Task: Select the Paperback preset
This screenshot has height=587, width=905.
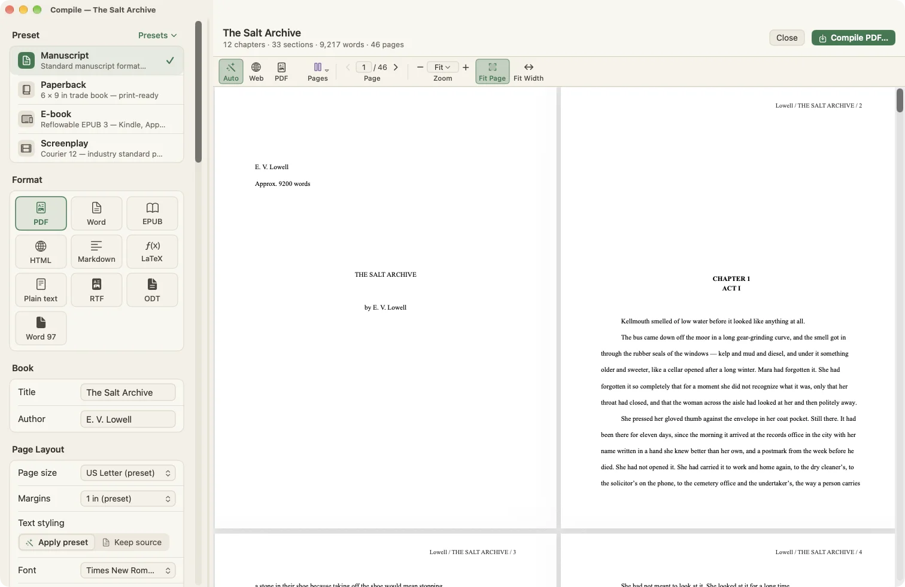Action: coord(97,90)
